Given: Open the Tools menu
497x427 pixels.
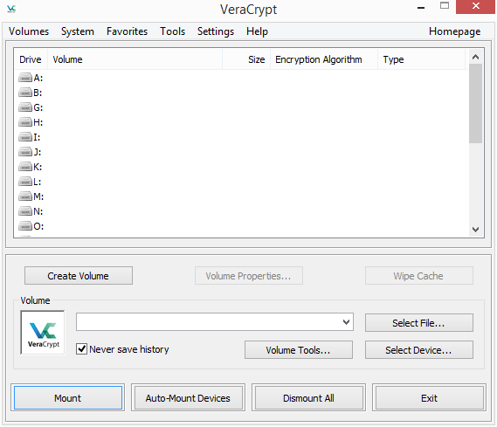Looking at the screenshot, I should [172, 31].
